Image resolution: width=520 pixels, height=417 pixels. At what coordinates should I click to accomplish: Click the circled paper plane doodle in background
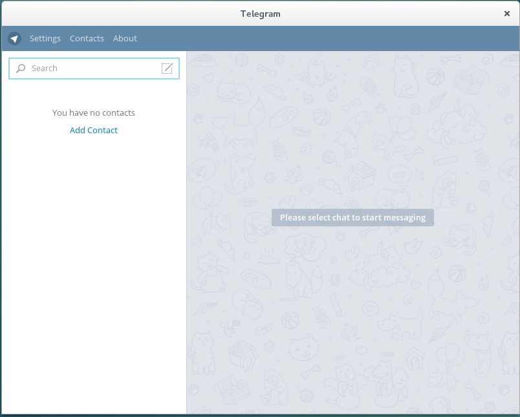pos(201,171)
